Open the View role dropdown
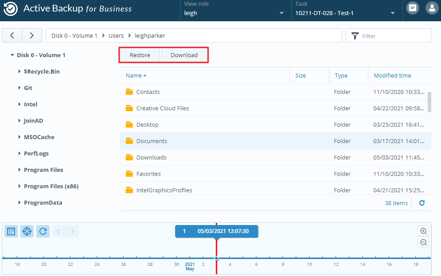 pyautogui.click(x=234, y=13)
